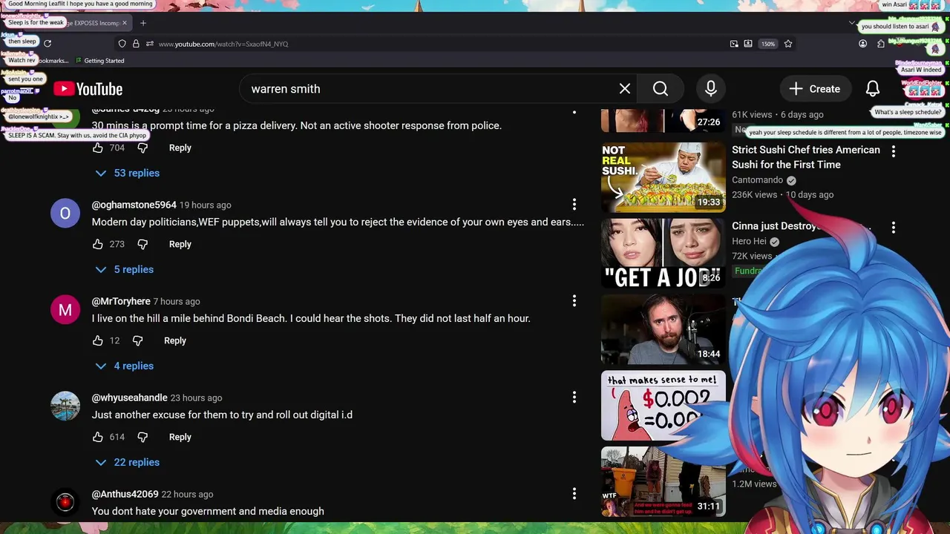Like @oghamstone5964's comment with 273 likes

(x=98, y=244)
